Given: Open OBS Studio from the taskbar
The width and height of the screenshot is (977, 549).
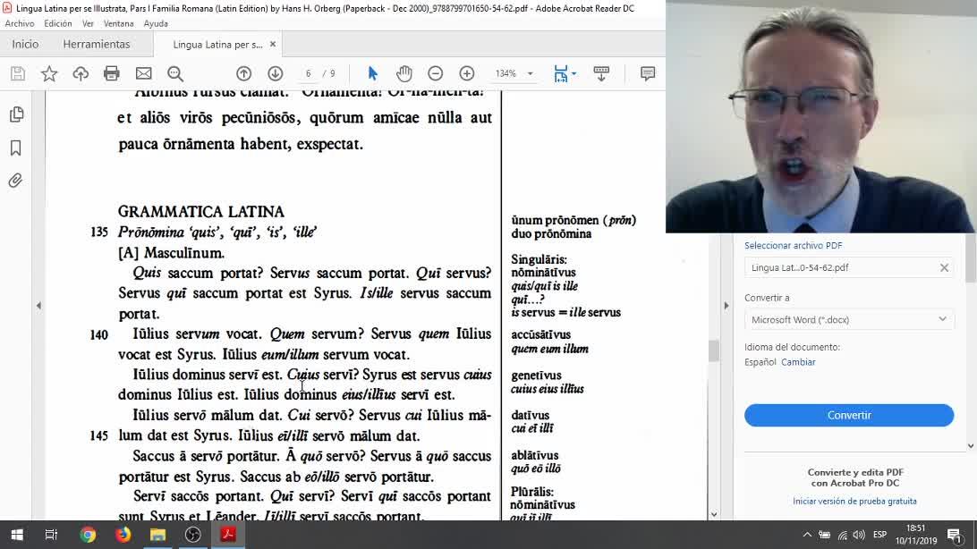Looking at the screenshot, I should (192, 535).
